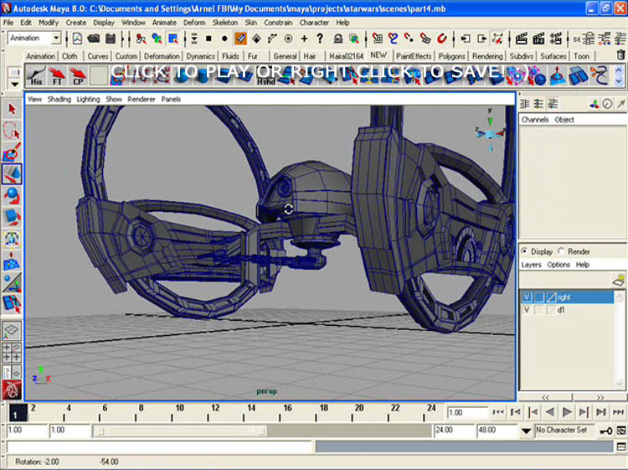Expand the No Character Set dropdown
Viewport: 628px width, 470px height.
click(x=526, y=431)
